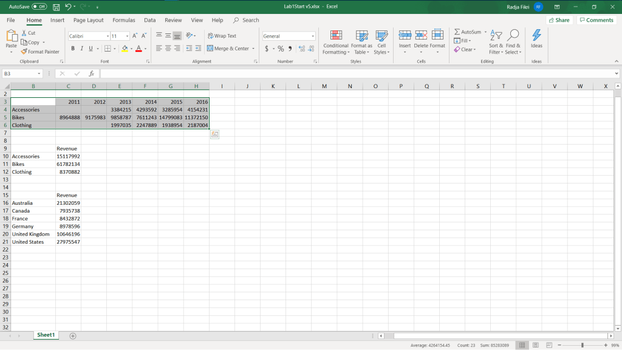Viewport: 622px width, 350px height.
Task: Toggle italic formatting
Action: coord(82,49)
